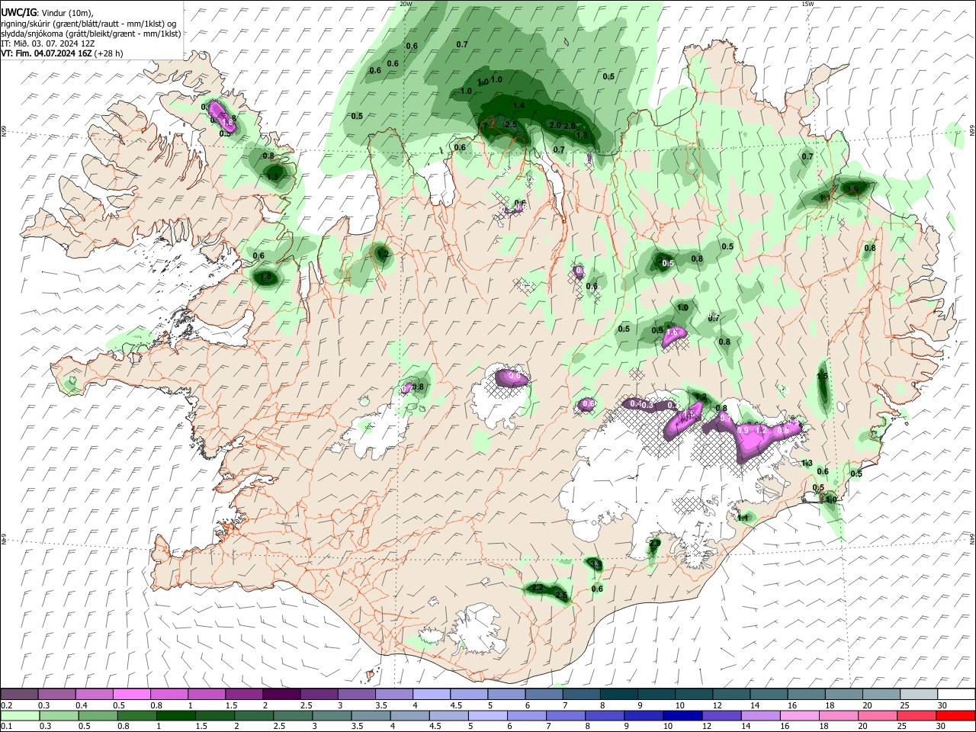Pick darkest purple snow swatch between 2 and 2.5

point(281,694)
